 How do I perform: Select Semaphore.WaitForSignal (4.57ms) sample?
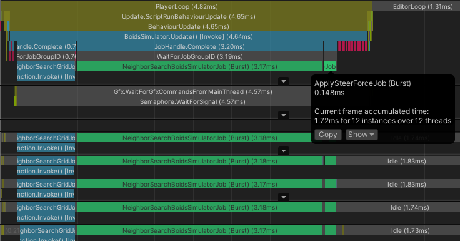pos(192,101)
